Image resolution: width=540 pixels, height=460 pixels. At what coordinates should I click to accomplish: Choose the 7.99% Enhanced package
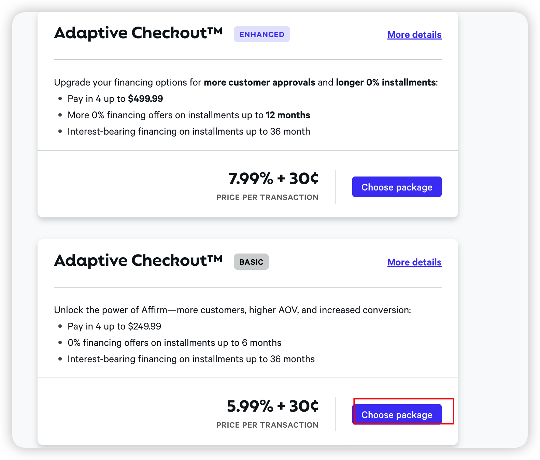tap(397, 187)
